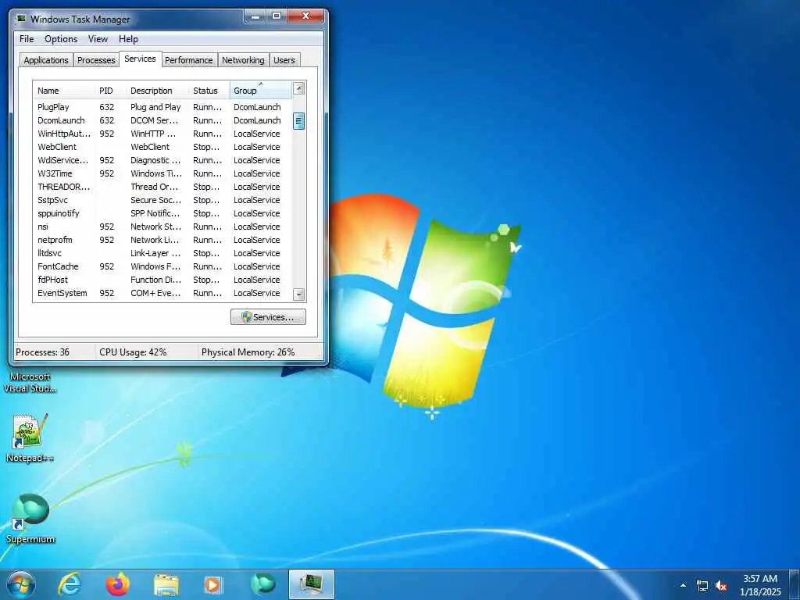The width and height of the screenshot is (800, 600).
Task: Open the Options menu
Action: (61, 39)
